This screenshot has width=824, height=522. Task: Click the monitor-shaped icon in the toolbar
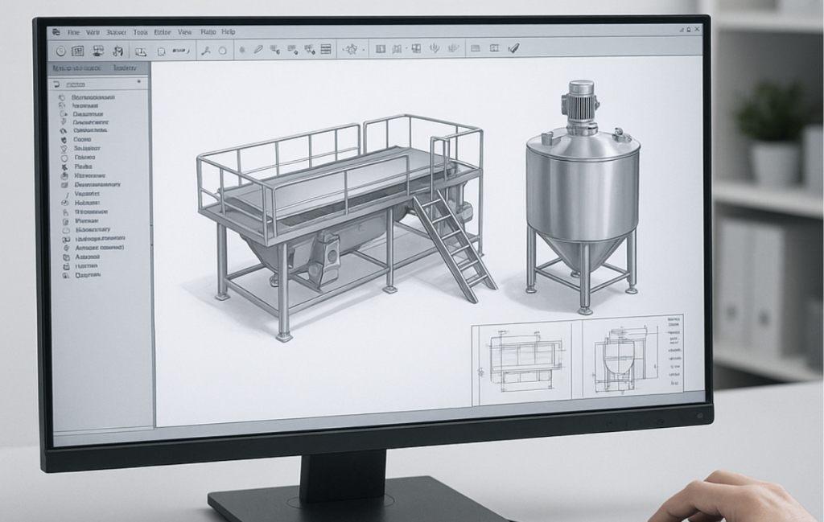[97, 51]
